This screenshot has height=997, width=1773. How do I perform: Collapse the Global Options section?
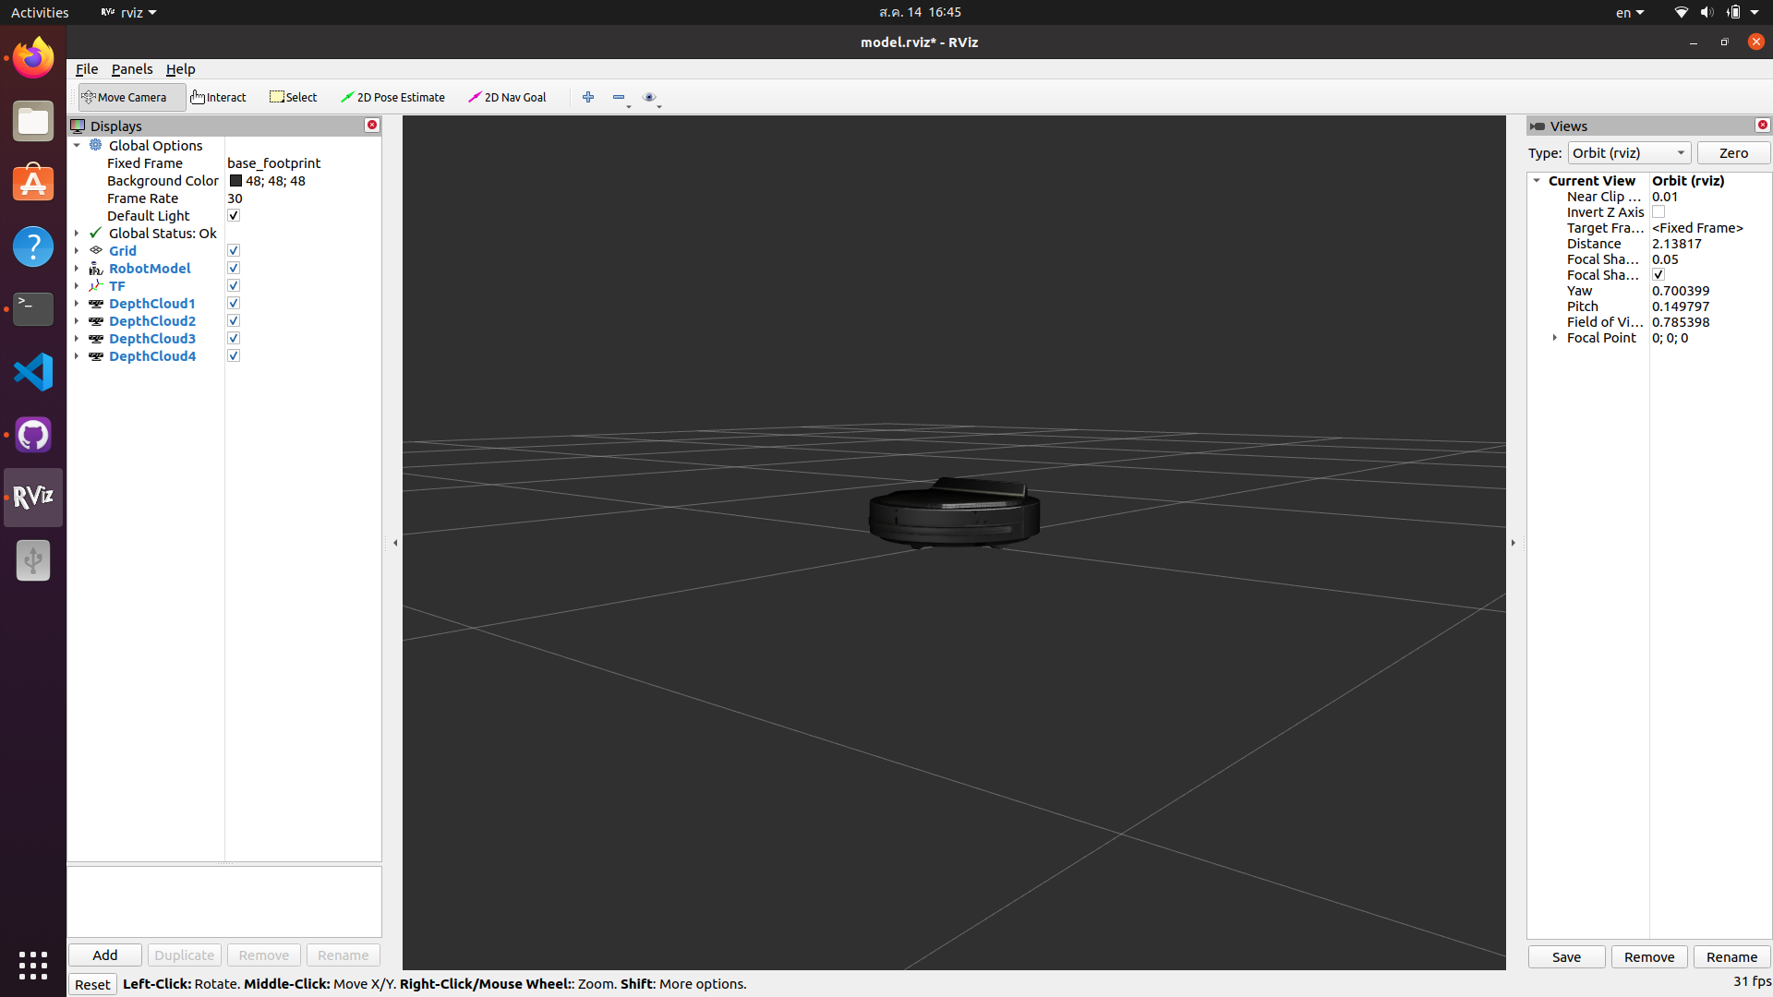(78, 145)
